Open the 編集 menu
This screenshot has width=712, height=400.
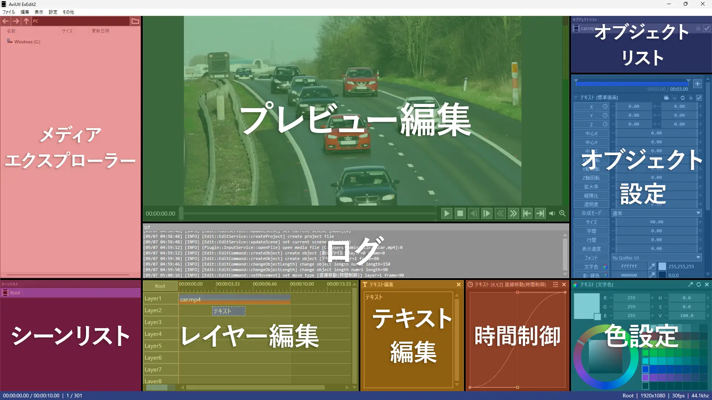tap(24, 12)
